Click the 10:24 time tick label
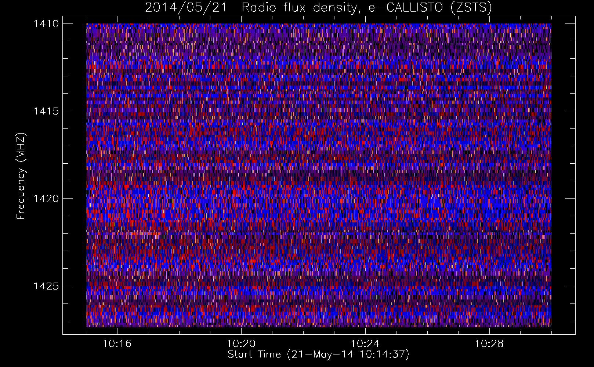This screenshot has height=367, width=594. pos(365,344)
